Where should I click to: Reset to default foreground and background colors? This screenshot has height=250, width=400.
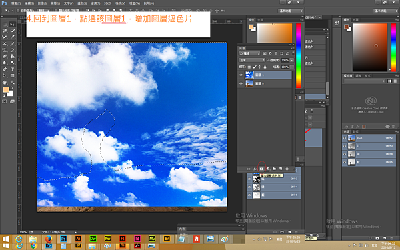point(4,95)
